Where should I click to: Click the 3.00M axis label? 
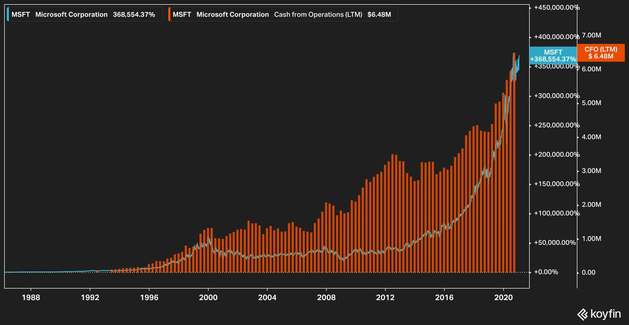tap(592, 171)
